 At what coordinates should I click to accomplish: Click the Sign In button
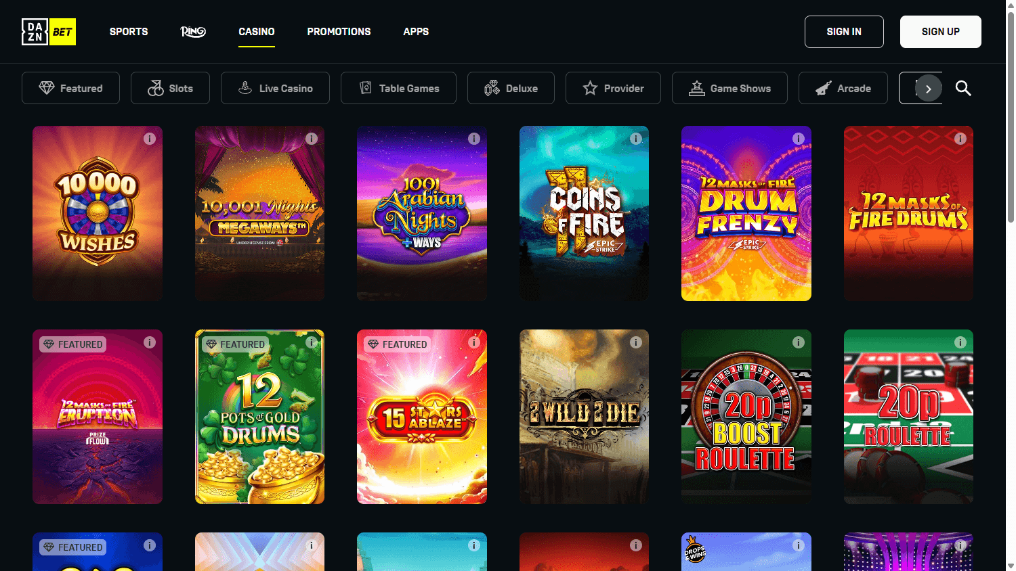click(x=844, y=32)
